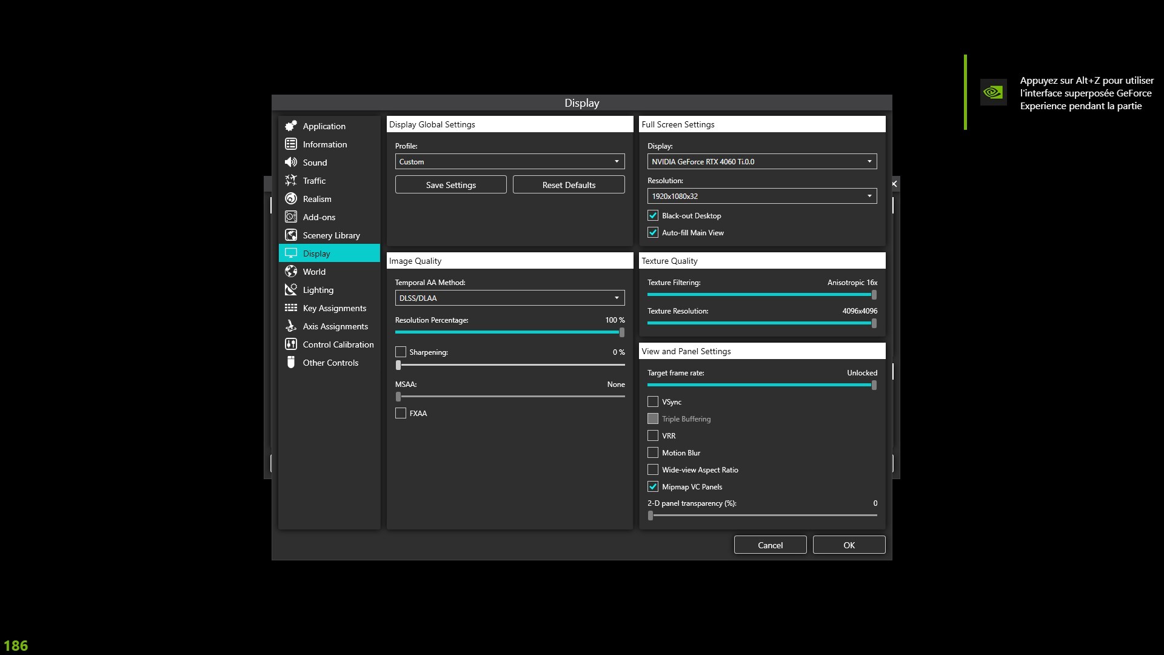
Task: Click the World globe icon
Action: pos(291,271)
